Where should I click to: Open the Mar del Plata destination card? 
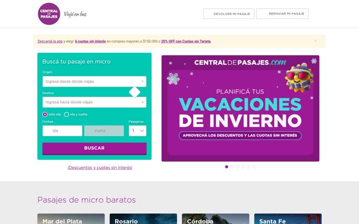[x=71, y=219]
